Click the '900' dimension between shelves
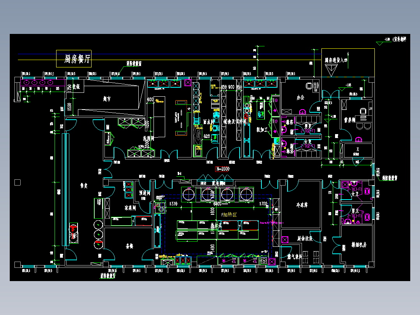This screenshot has height=315, width=420. pos(231,87)
